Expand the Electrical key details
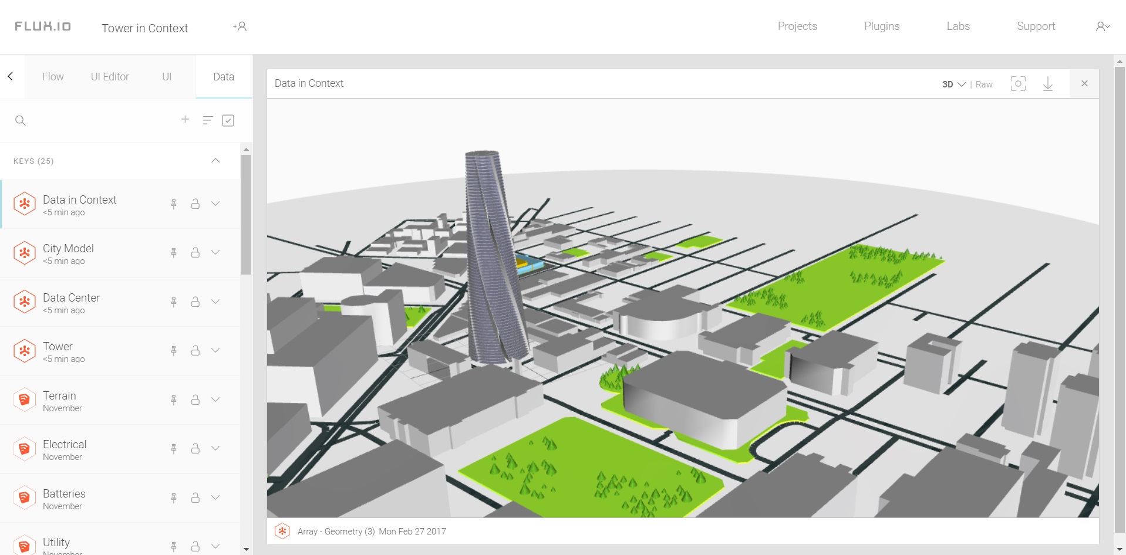The image size is (1126, 555). [x=215, y=448]
